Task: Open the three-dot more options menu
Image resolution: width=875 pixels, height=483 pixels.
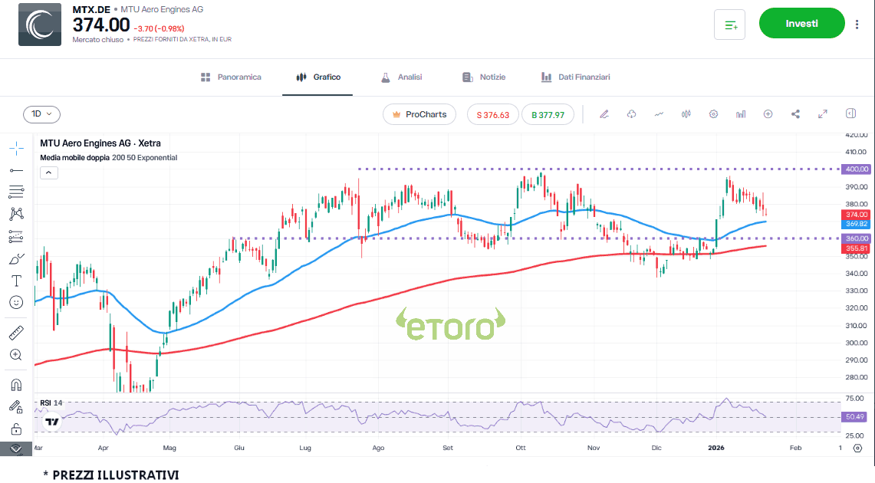Action: click(x=857, y=24)
